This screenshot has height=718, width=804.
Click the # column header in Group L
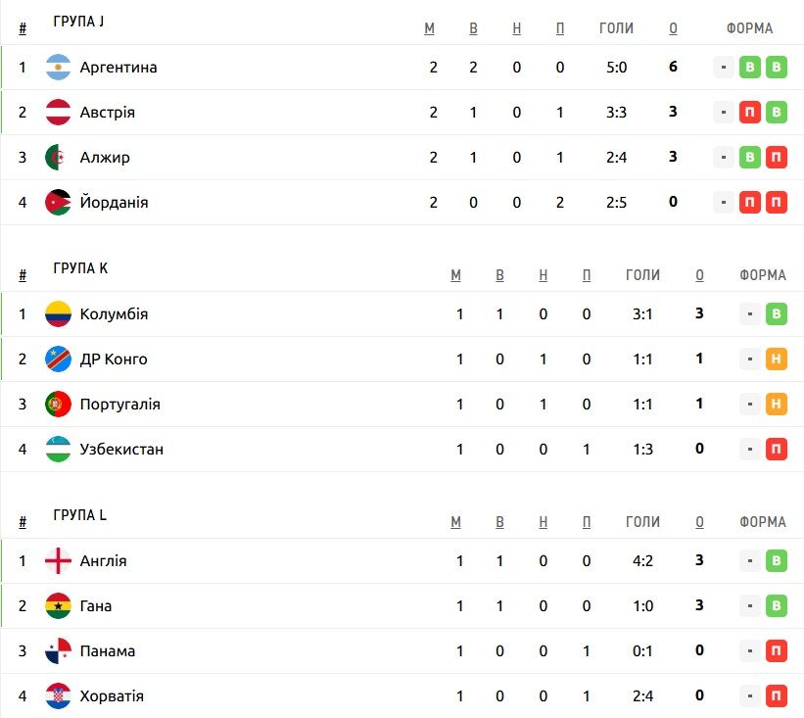point(23,523)
